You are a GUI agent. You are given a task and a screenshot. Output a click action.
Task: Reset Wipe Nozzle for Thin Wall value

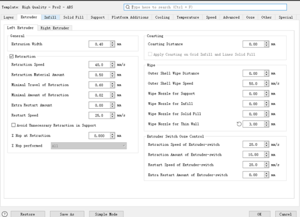pyautogui.click(x=238, y=123)
